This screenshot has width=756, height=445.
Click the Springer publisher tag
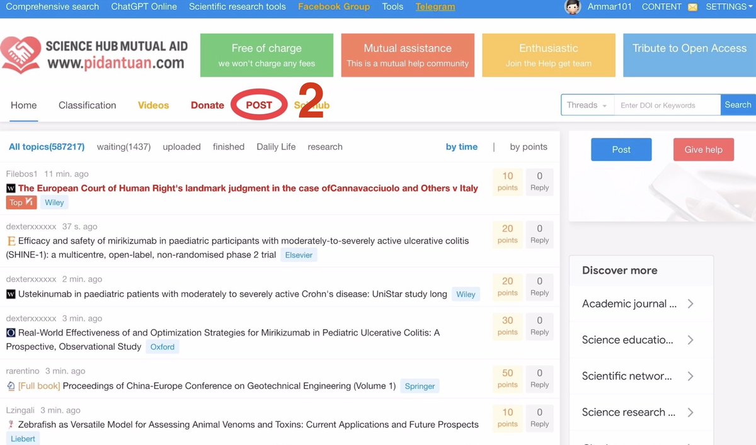(x=420, y=386)
